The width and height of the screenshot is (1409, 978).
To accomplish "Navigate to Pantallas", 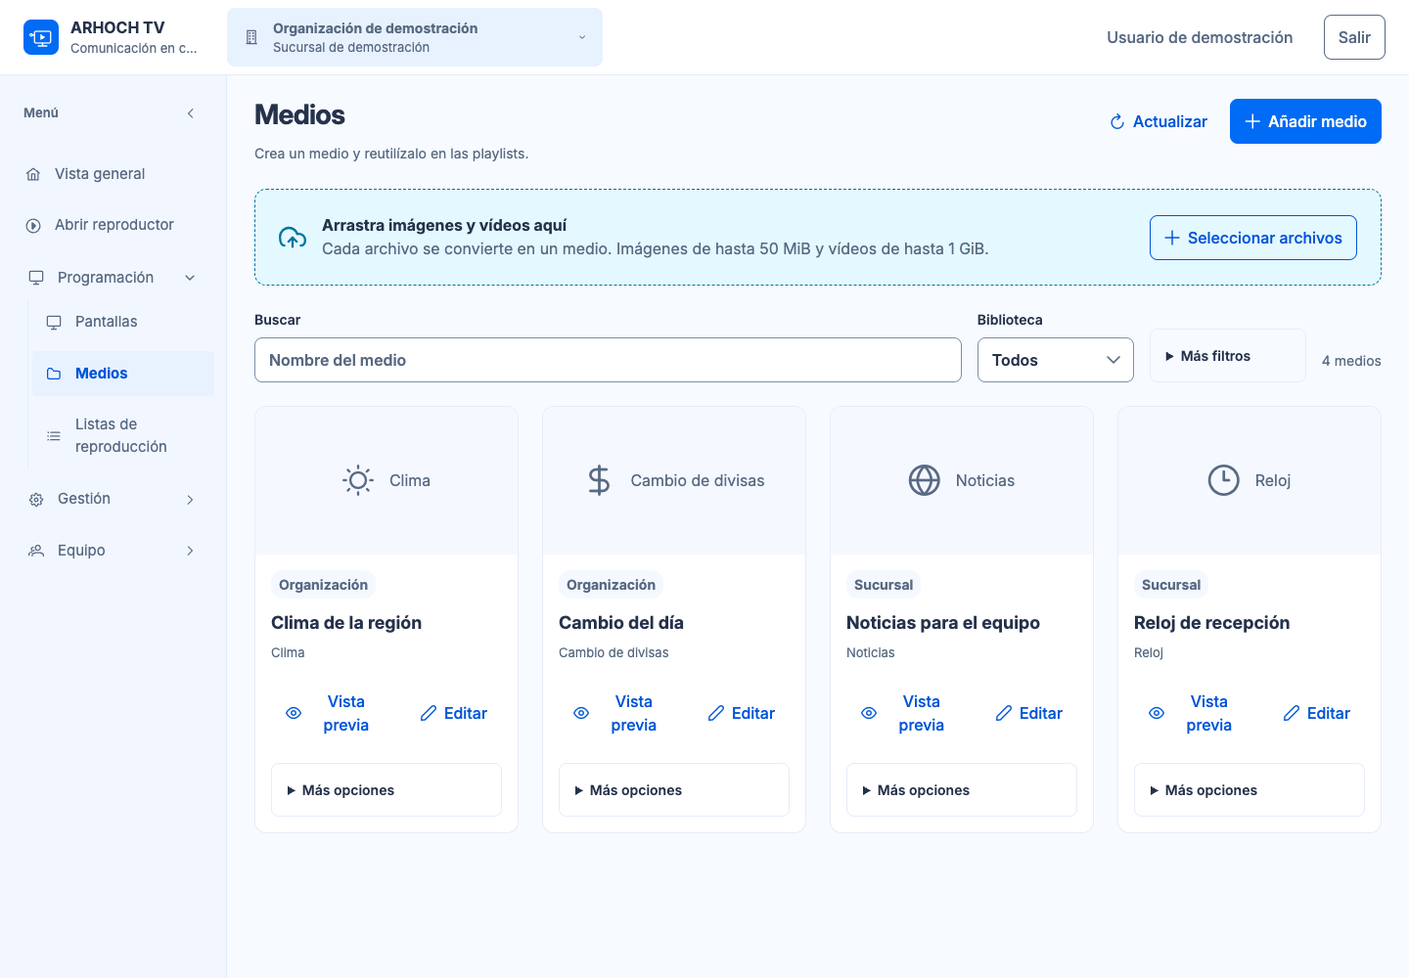I will [122, 322].
